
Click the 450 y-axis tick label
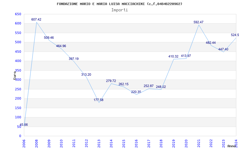[x=18, y=52]
